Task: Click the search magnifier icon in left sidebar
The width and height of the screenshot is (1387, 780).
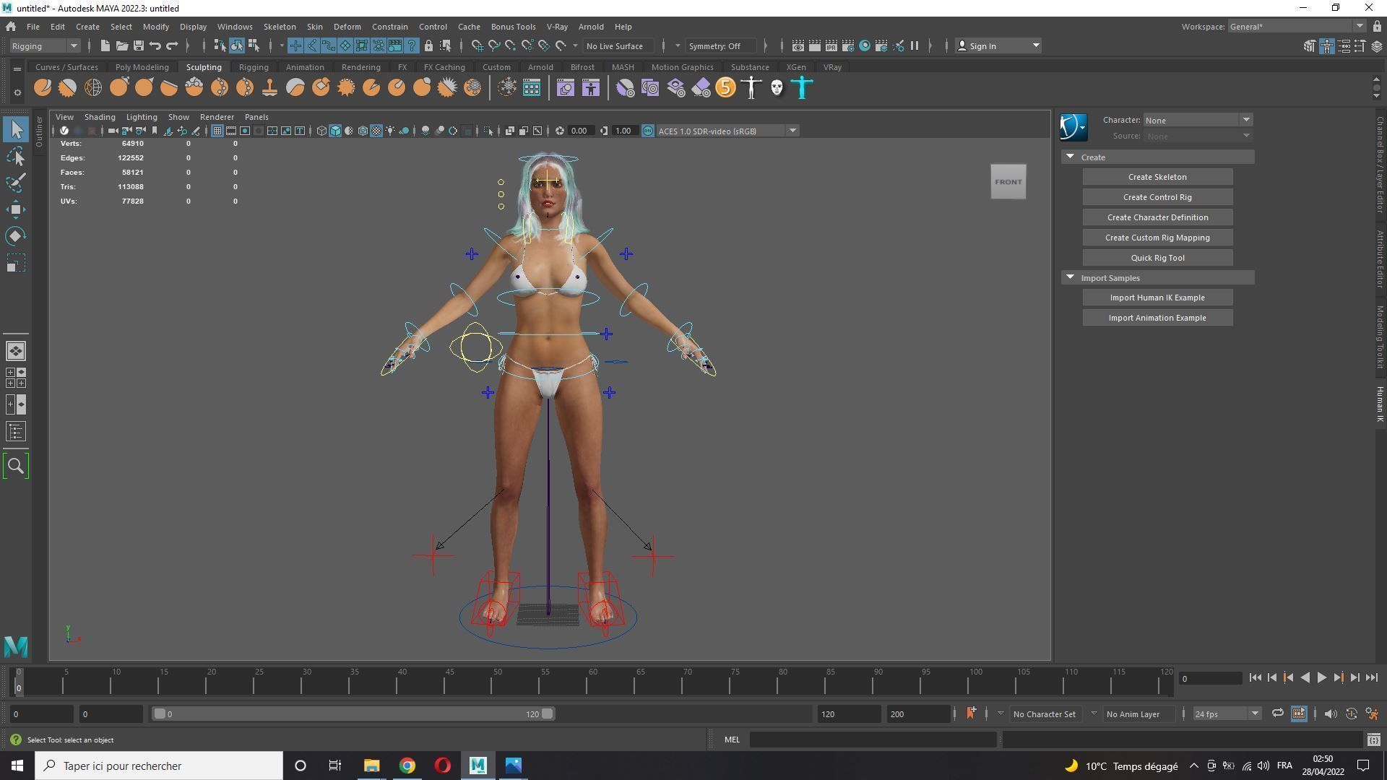Action: pyautogui.click(x=16, y=467)
